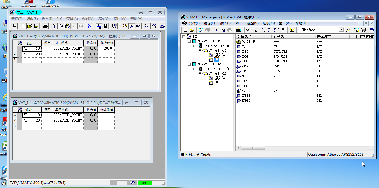379x188 pixels.
Task: Click Copy icon in VAT toolbar
Action: (61, 26)
